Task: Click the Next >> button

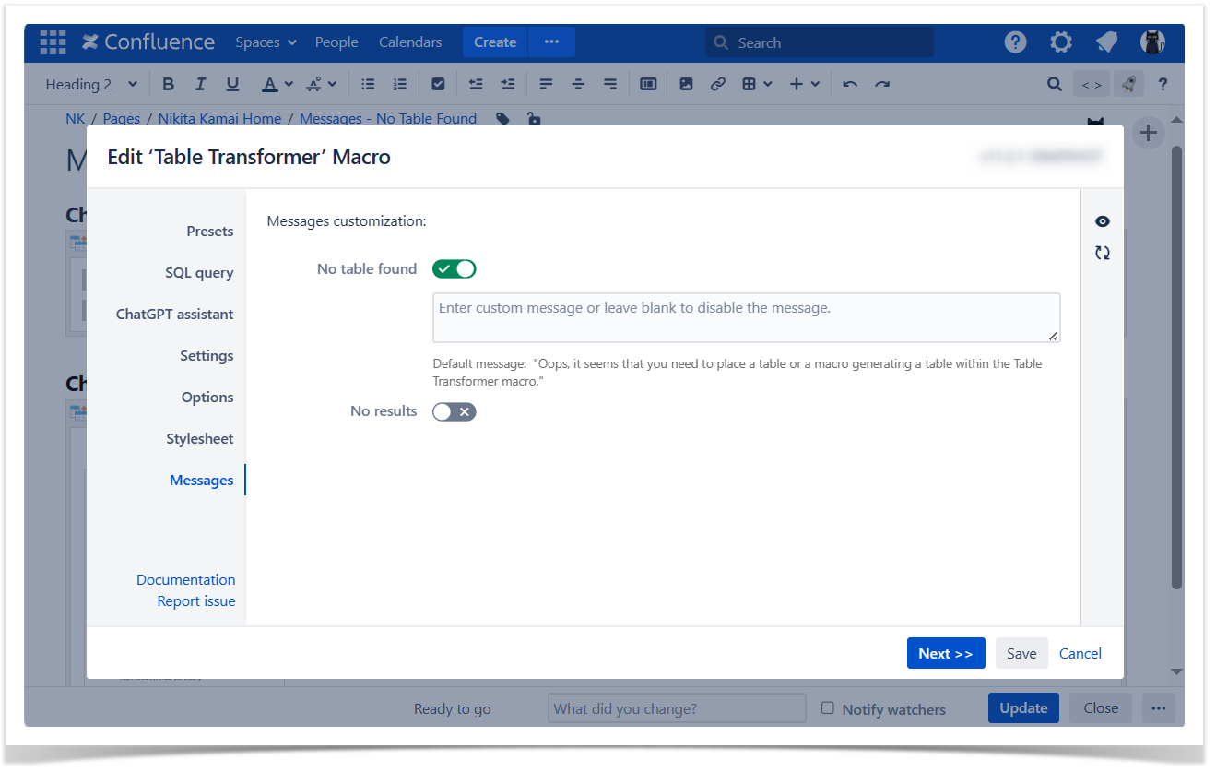Action: (x=945, y=653)
